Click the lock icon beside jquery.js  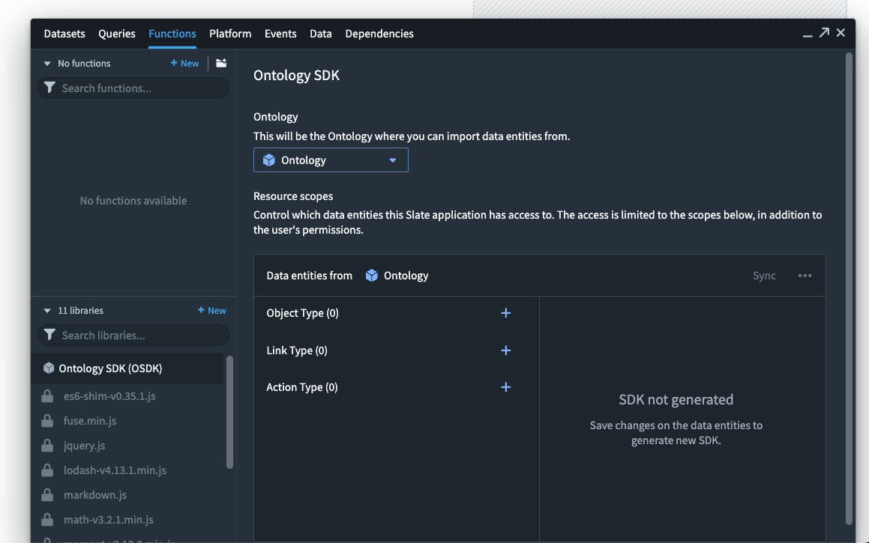point(48,445)
